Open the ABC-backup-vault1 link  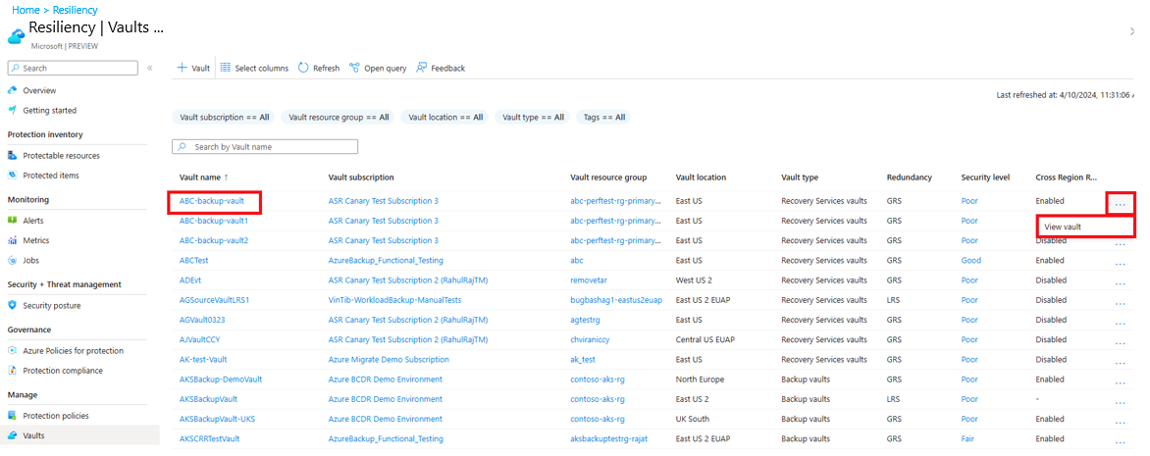[x=214, y=221]
